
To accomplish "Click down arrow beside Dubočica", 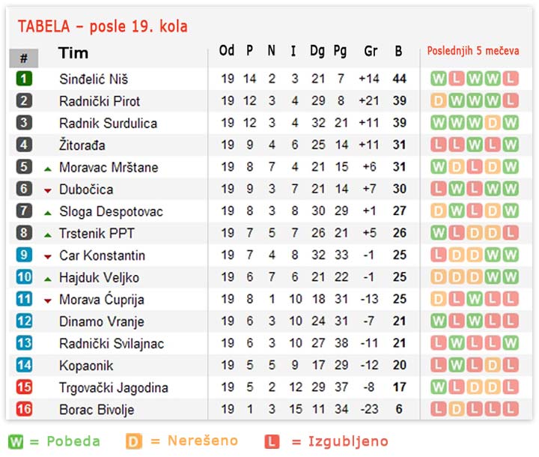I will click(48, 190).
